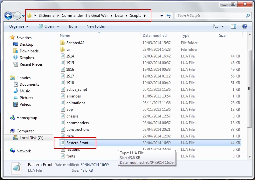Click New folder in the toolbar
255x180 pixels.
click(96, 26)
